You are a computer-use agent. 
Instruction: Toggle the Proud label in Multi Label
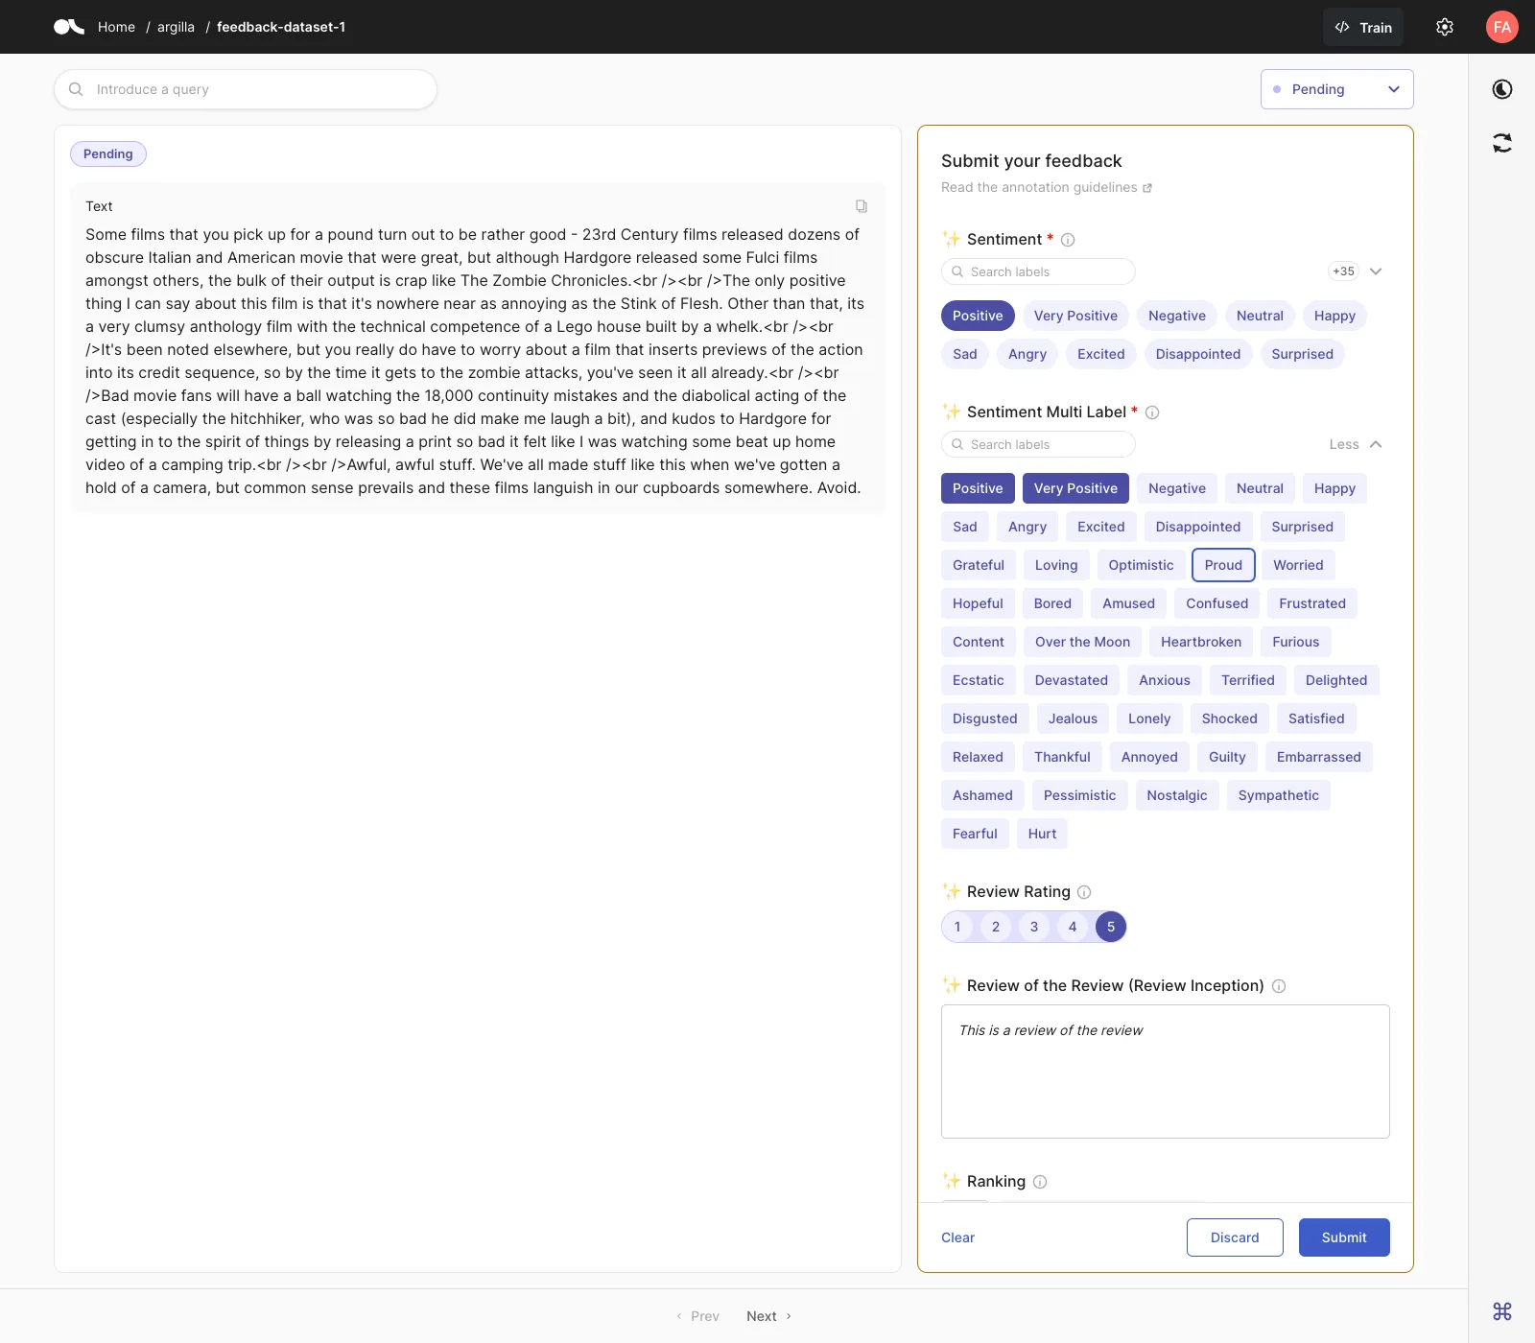pyautogui.click(x=1223, y=565)
